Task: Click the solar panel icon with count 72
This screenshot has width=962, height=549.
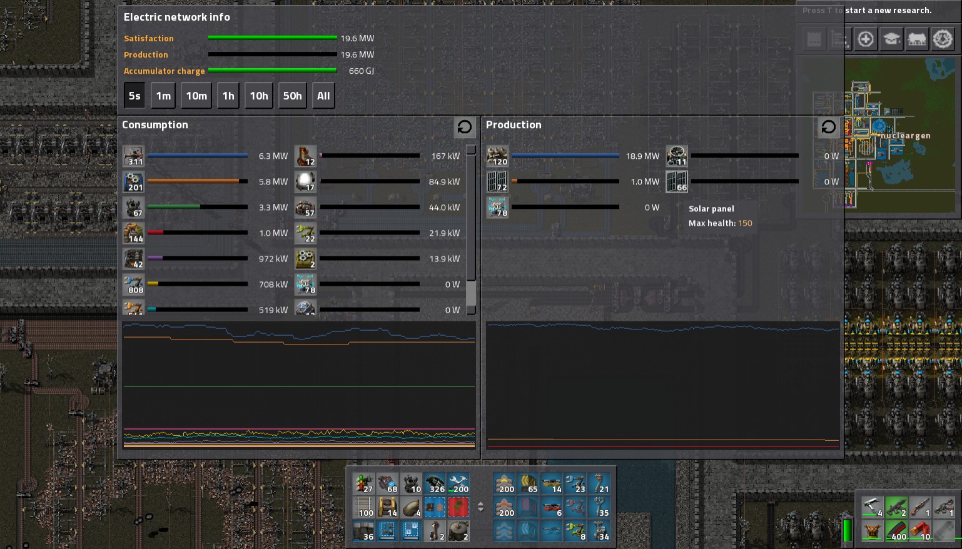Action: (x=497, y=181)
